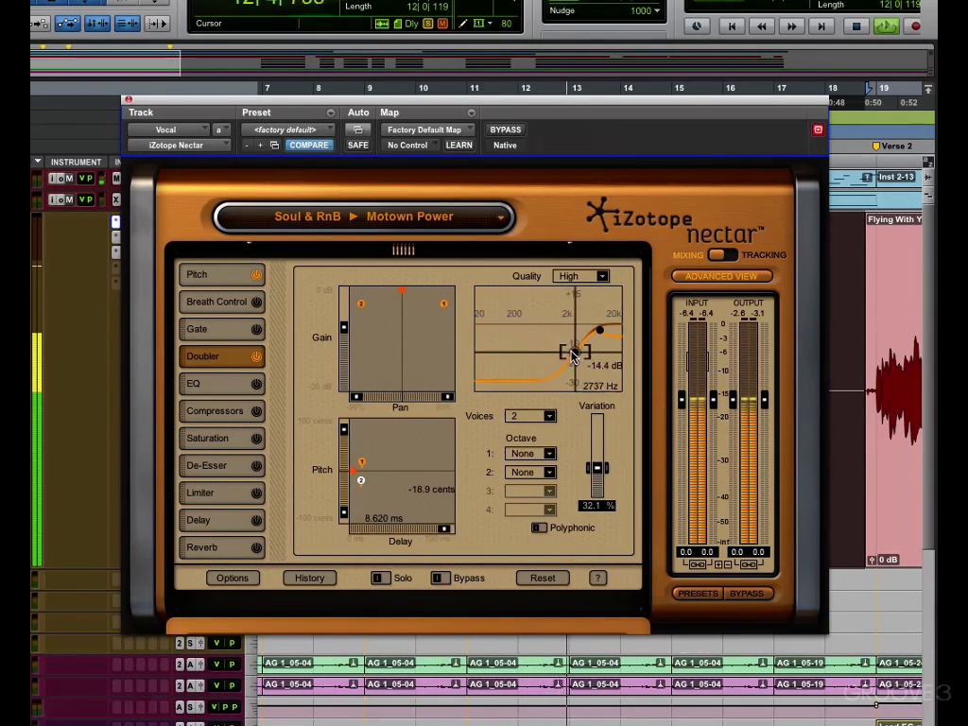
Task: Click the ADVANCED VIEW button
Action: click(721, 277)
